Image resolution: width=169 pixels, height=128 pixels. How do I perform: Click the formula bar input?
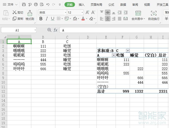114,30
